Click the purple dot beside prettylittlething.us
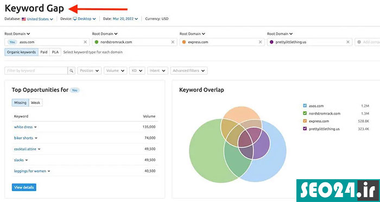 tap(271, 42)
